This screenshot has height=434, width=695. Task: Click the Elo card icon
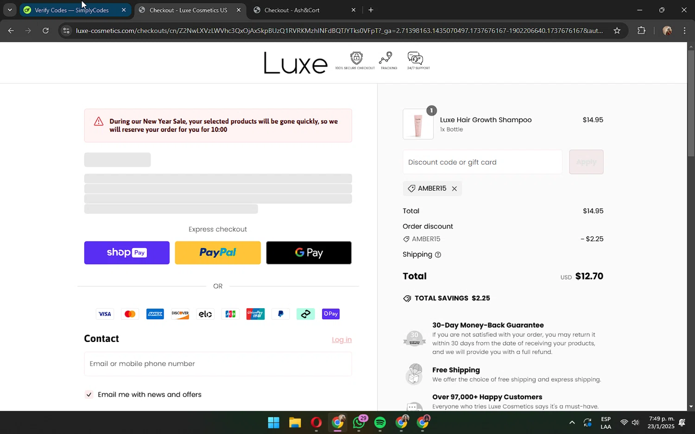(x=205, y=314)
